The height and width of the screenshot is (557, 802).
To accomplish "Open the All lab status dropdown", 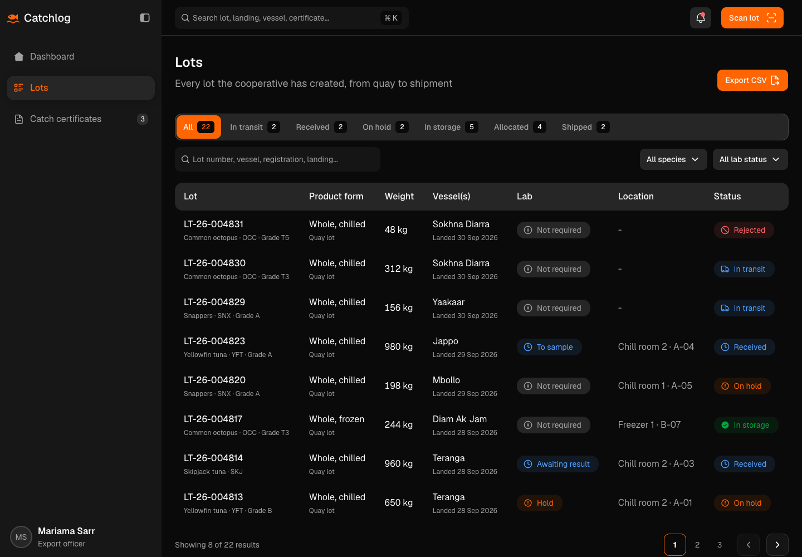I will (750, 159).
